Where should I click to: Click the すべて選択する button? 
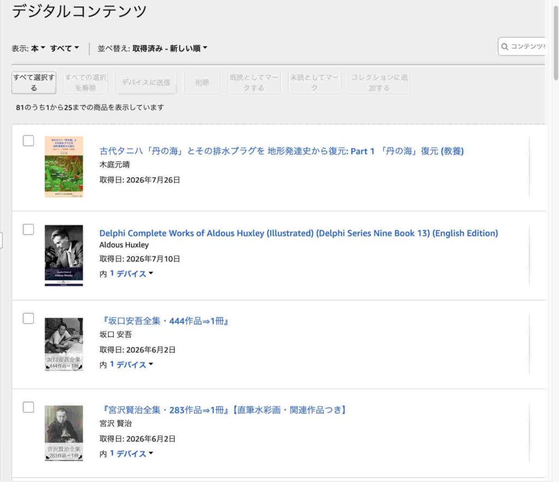(x=34, y=83)
